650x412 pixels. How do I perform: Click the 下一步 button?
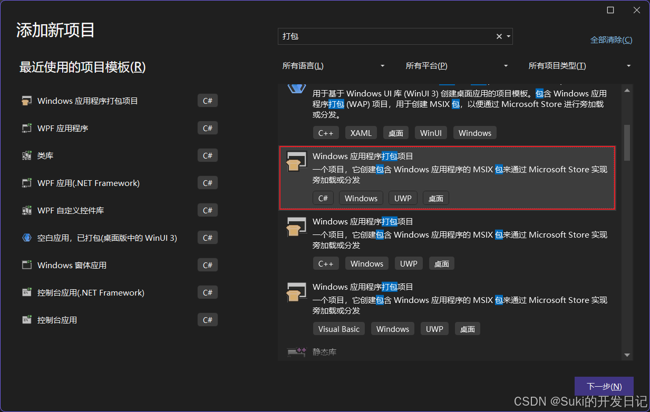point(604,386)
